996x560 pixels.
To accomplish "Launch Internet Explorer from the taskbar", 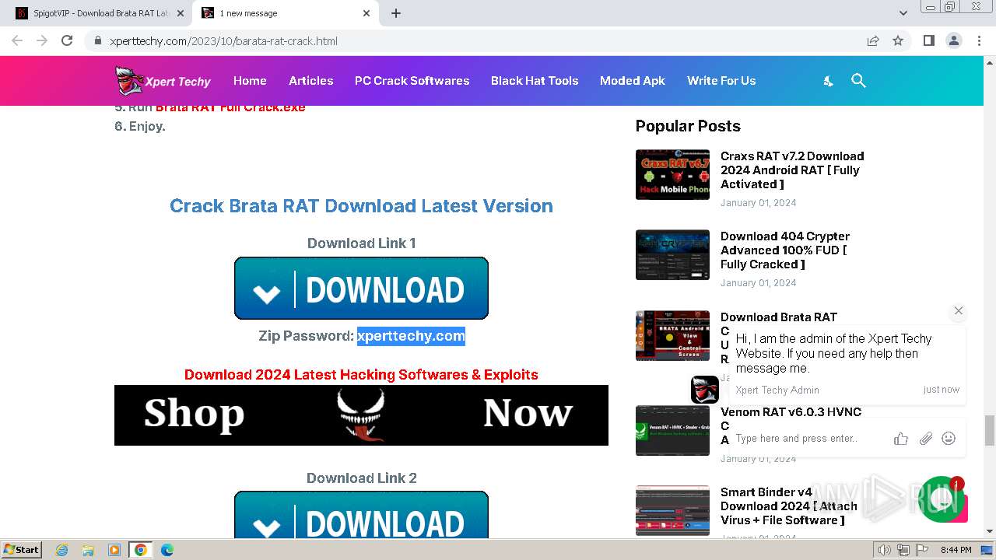I will 63,550.
